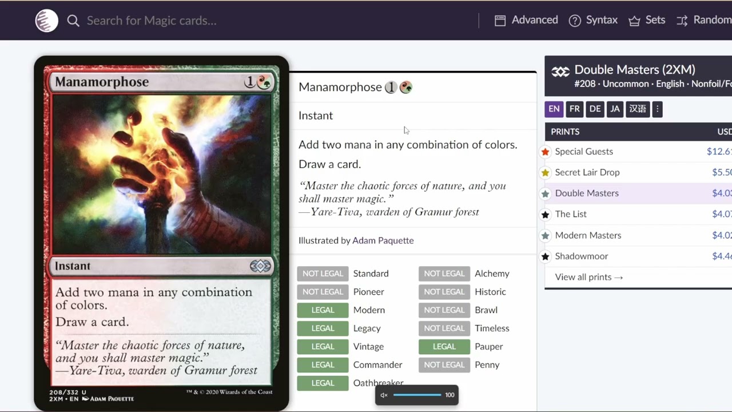This screenshot has height=412, width=732.
Task: Click the Advanced search window icon
Action: pyautogui.click(x=500, y=21)
